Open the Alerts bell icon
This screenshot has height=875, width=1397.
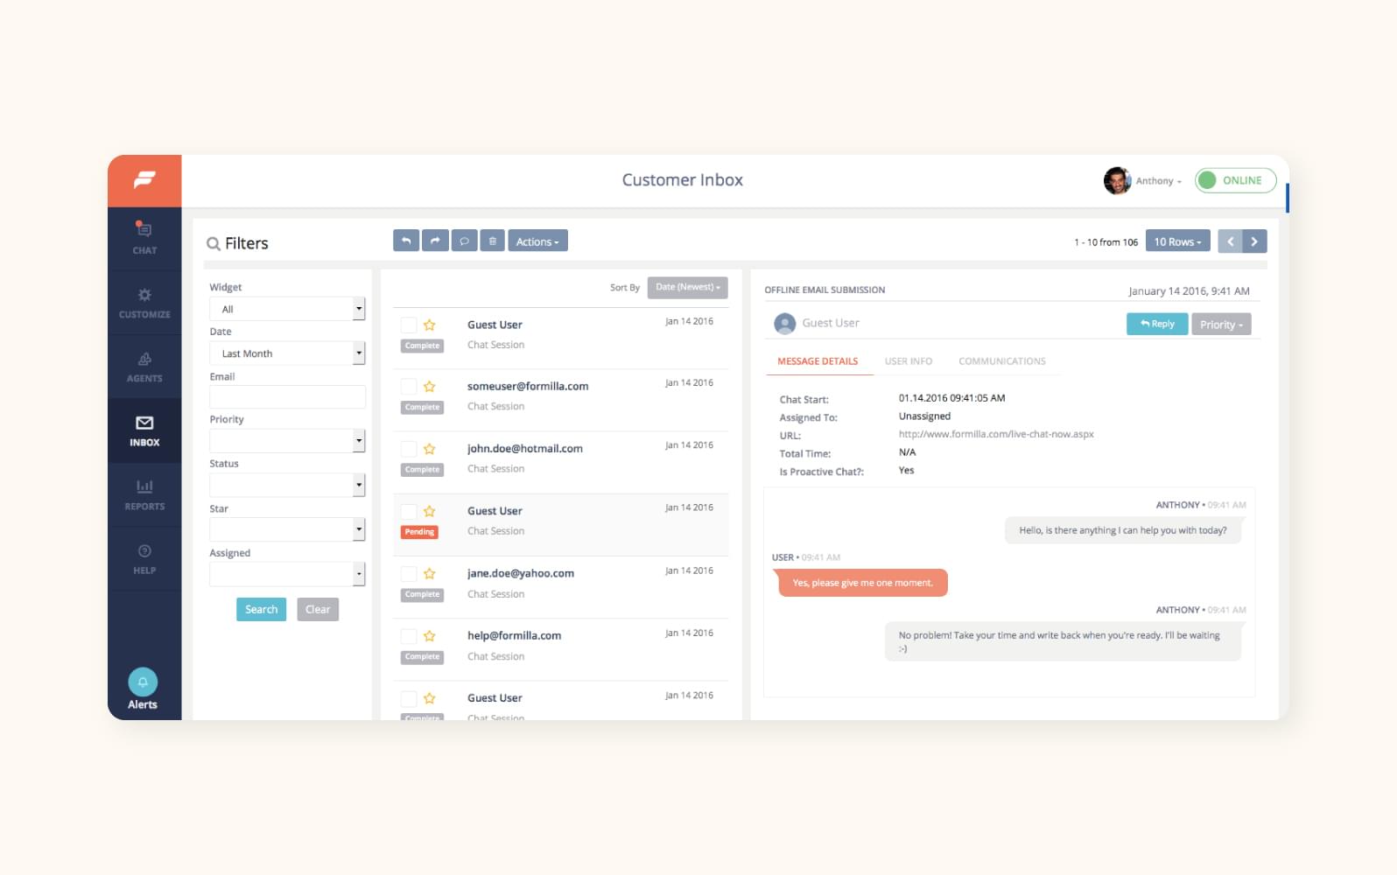[143, 682]
